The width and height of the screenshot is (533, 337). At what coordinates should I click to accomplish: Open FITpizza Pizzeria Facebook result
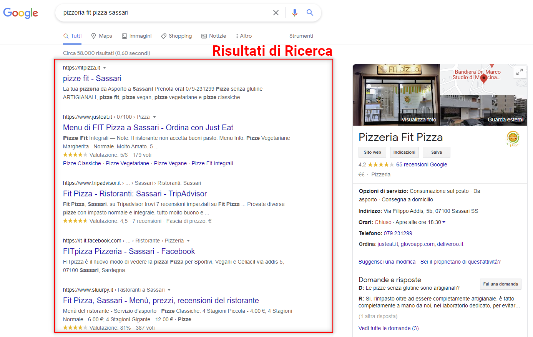tap(129, 251)
